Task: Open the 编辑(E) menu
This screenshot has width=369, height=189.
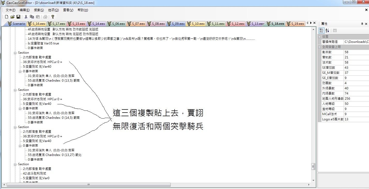Action: point(25,10)
